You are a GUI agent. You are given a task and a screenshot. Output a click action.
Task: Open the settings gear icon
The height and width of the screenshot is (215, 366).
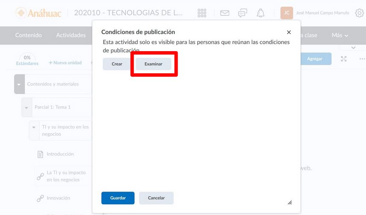click(359, 13)
